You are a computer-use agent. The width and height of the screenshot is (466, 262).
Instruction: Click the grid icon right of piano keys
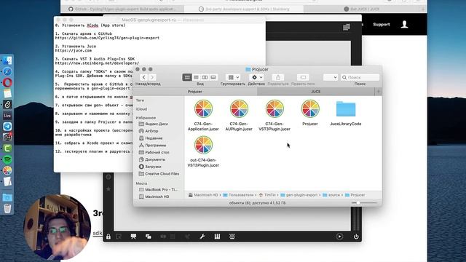point(232,237)
